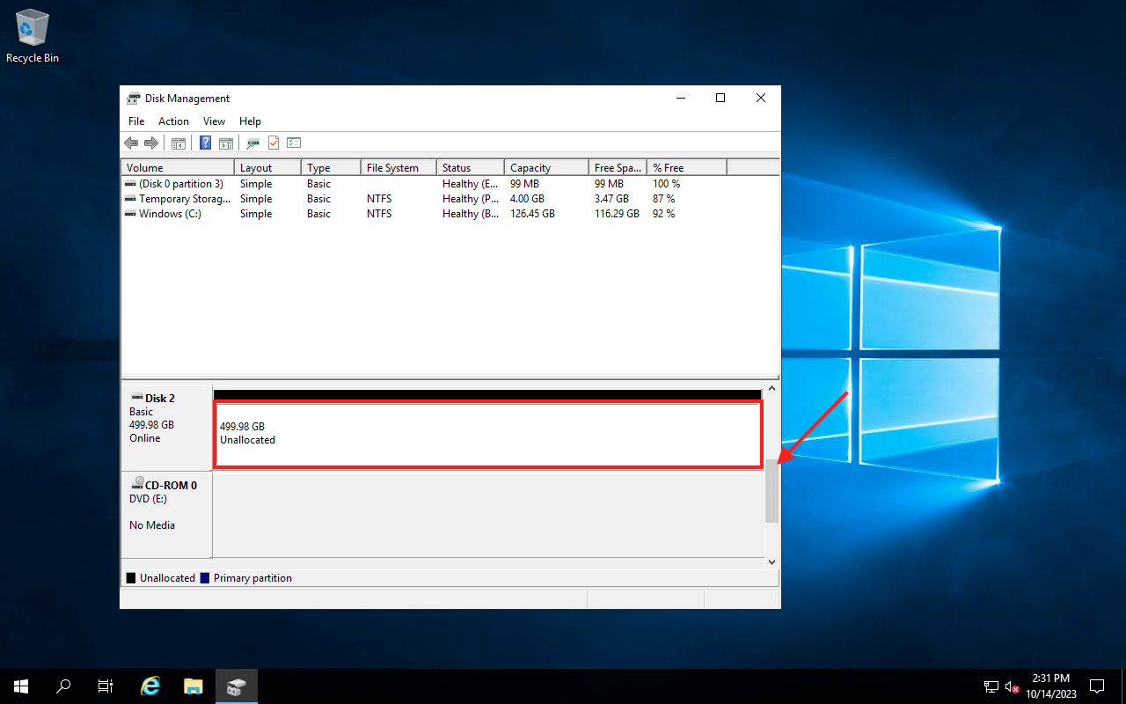
Task: Click the checklist window toolbar icon
Action: (x=294, y=143)
